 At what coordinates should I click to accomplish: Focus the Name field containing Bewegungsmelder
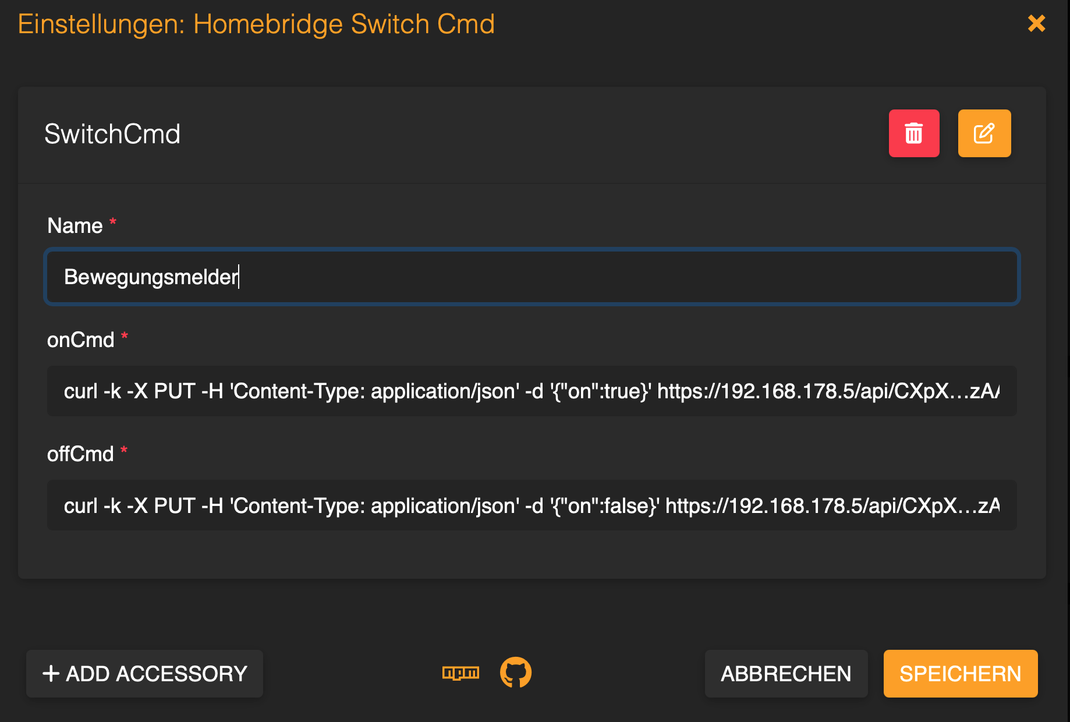tap(532, 277)
